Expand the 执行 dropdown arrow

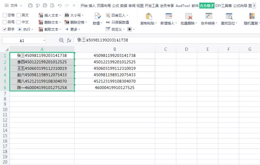point(32,30)
